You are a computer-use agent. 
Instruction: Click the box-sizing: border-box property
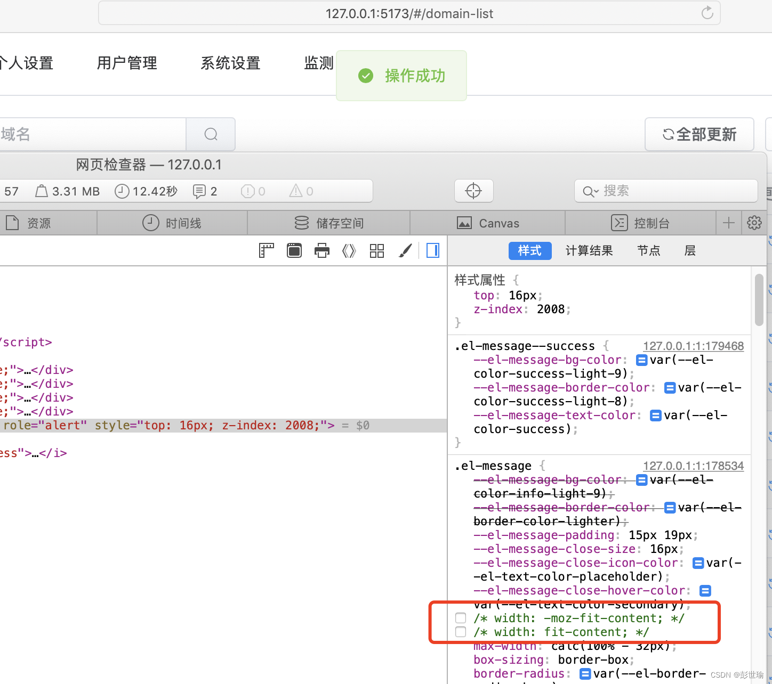click(x=554, y=659)
